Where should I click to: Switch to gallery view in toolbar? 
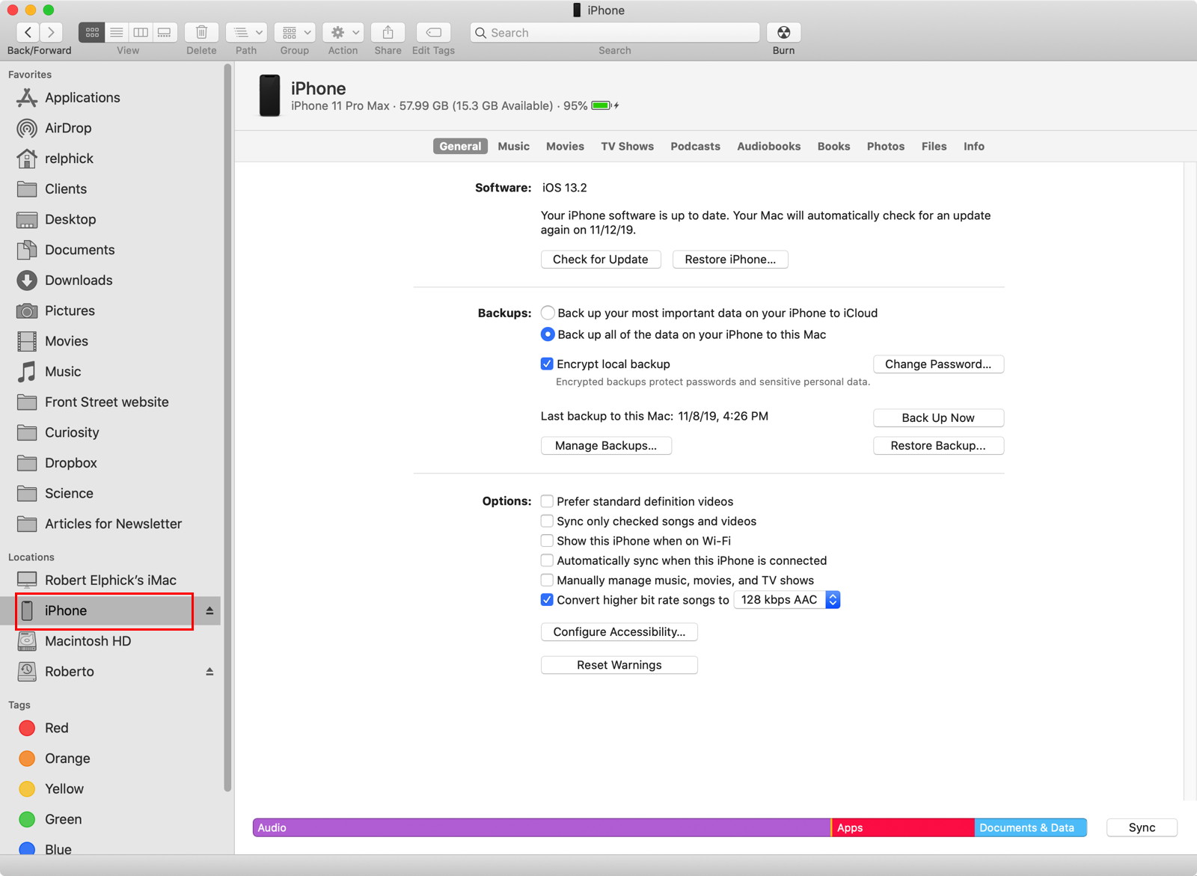165,32
